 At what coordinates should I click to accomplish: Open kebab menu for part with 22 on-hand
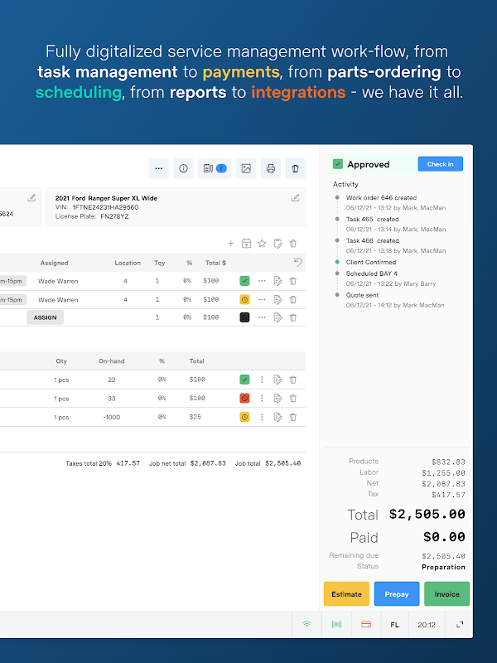(262, 380)
